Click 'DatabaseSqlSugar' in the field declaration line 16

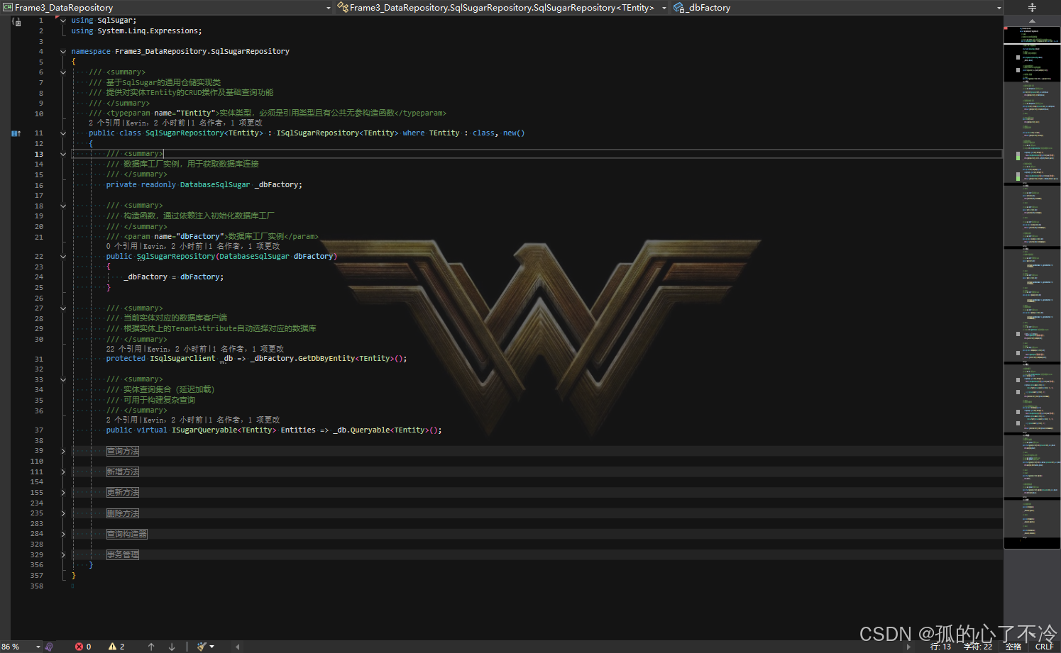tap(215, 185)
